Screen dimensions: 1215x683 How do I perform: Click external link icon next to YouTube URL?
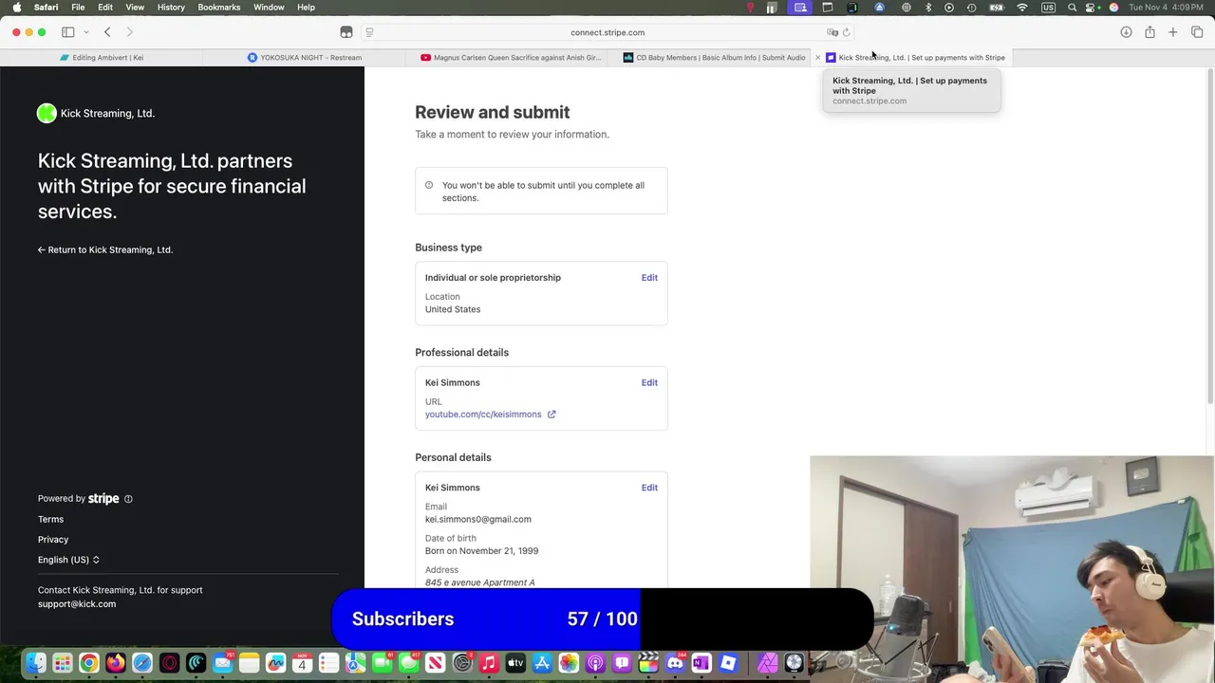[x=551, y=415]
